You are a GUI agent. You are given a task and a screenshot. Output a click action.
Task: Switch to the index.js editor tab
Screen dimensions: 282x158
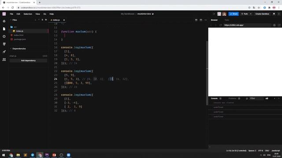(x=57, y=20)
